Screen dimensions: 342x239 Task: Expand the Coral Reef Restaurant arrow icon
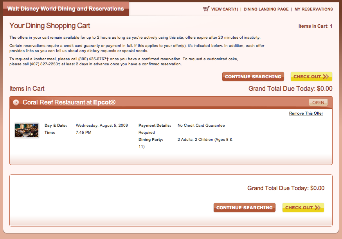point(16,102)
